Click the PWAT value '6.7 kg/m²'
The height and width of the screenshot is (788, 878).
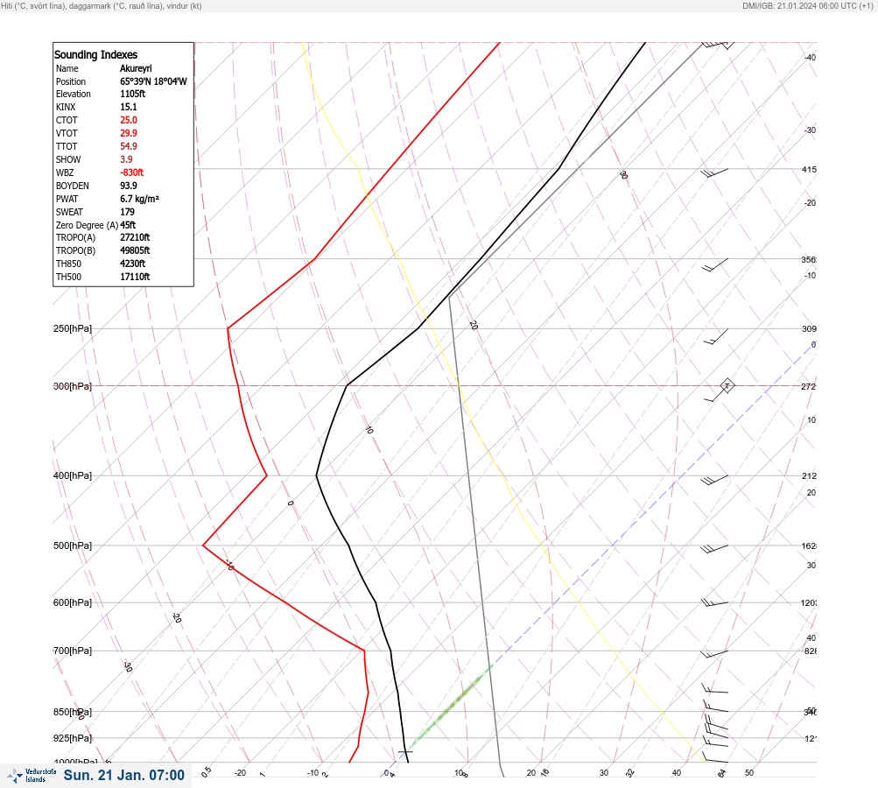click(x=139, y=199)
